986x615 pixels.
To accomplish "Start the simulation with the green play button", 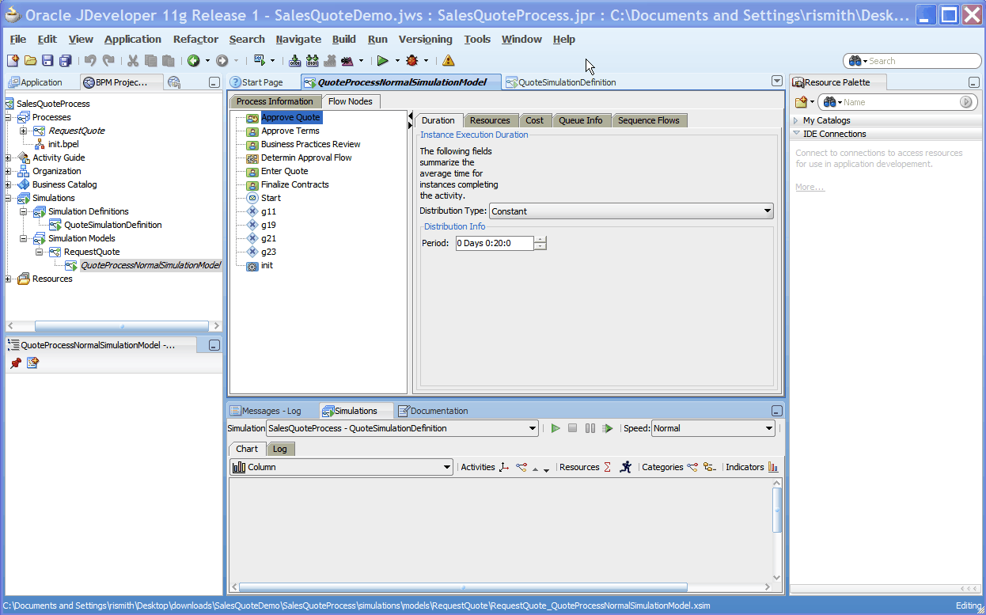I will click(556, 428).
